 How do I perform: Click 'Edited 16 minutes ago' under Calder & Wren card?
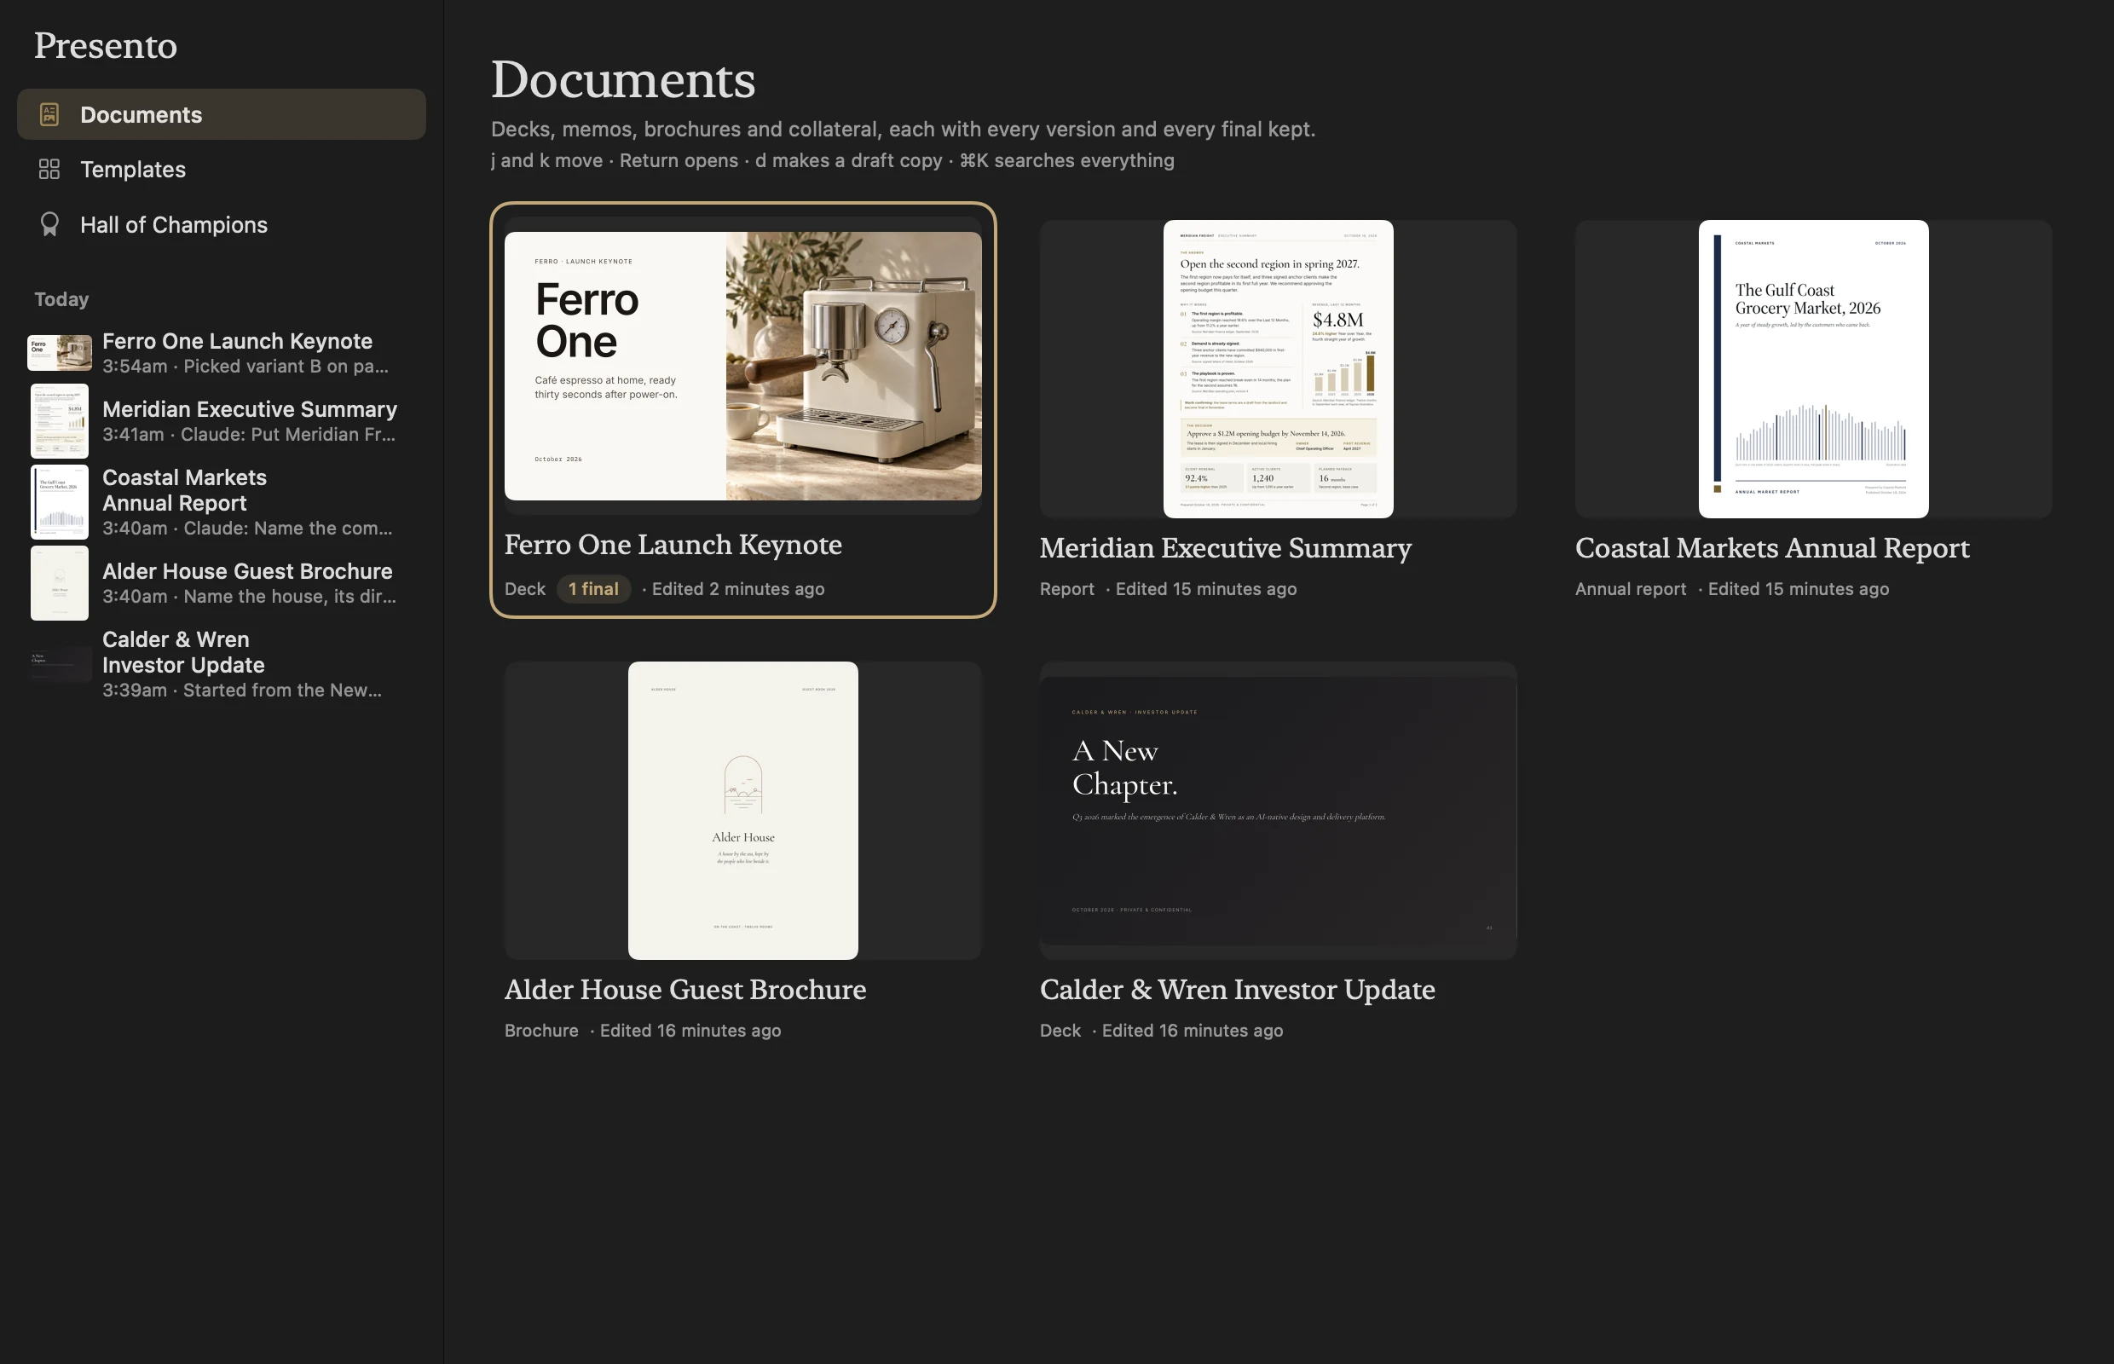(1192, 1030)
